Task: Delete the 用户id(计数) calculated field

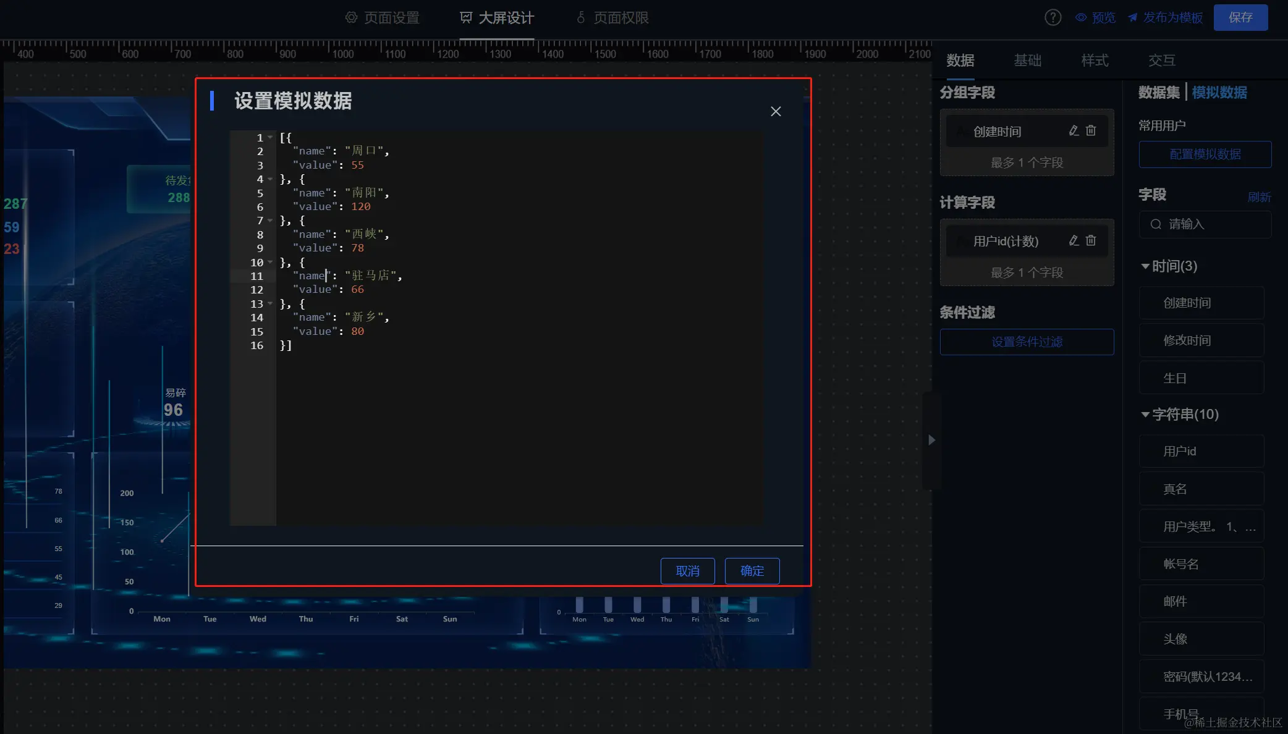Action: coord(1091,240)
